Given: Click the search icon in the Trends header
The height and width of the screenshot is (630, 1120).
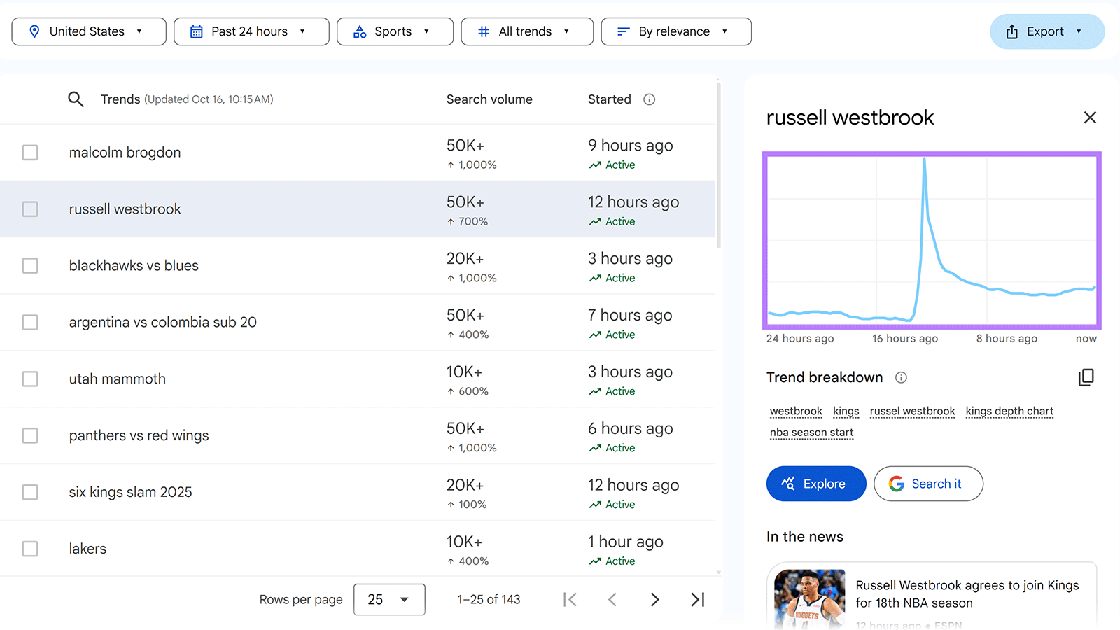Looking at the screenshot, I should pyautogui.click(x=76, y=99).
